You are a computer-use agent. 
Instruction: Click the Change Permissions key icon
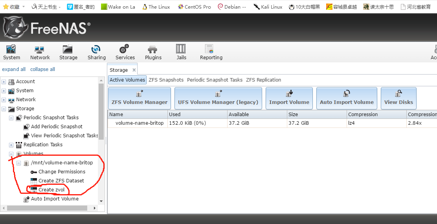(x=34, y=172)
